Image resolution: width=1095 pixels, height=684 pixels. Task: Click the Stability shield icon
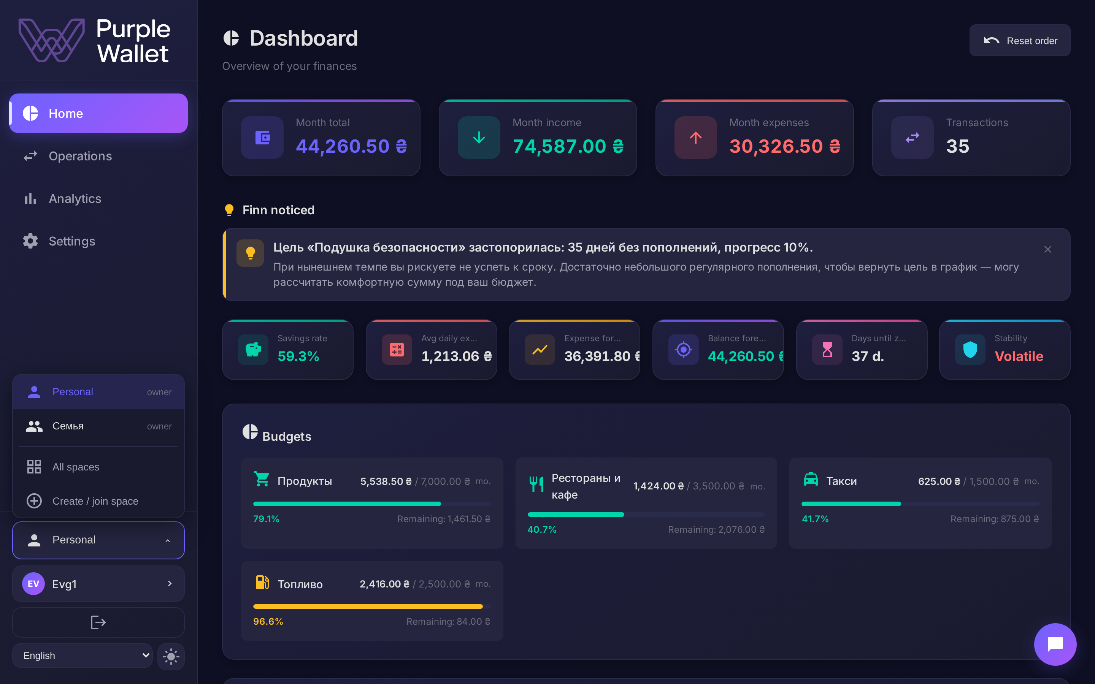(x=970, y=349)
